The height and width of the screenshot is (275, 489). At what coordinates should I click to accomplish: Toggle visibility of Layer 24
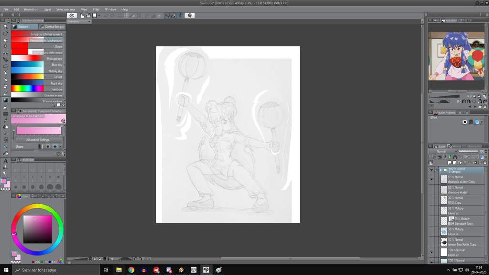point(431,232)
